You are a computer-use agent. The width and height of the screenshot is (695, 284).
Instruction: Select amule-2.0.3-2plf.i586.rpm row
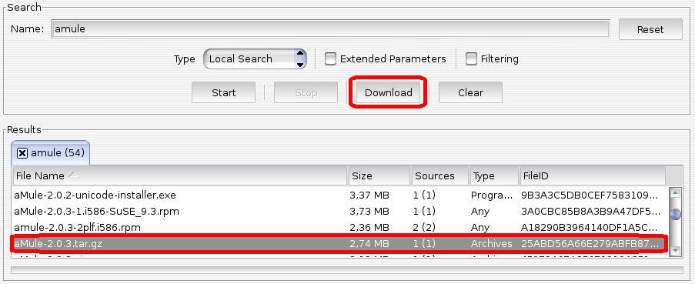[339, 228]
